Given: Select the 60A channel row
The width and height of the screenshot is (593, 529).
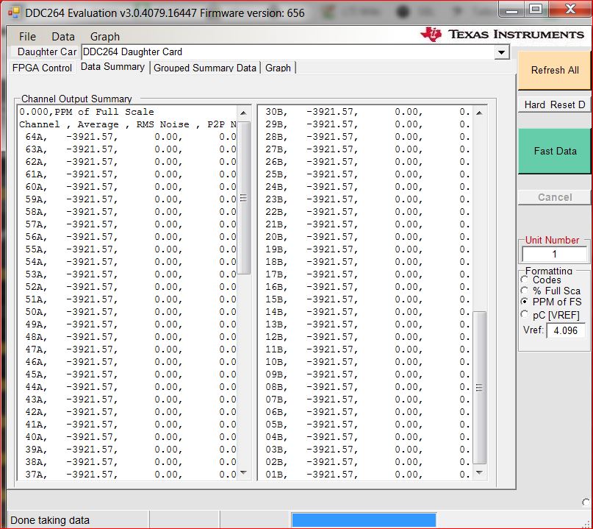Looking at the screenshot, I should click(x=127, y=187).
